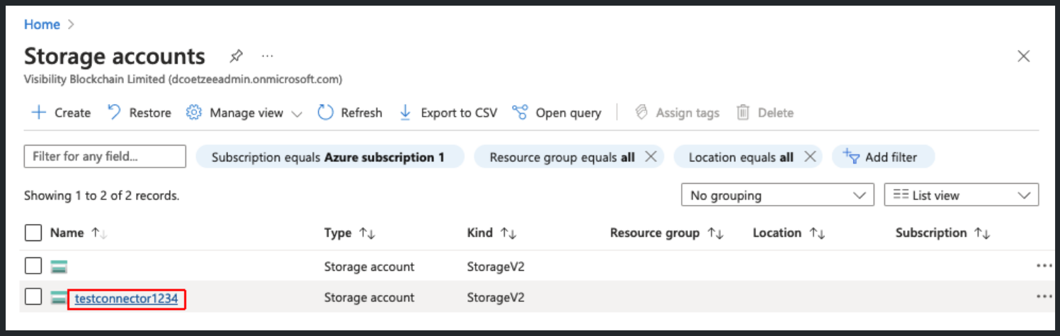Image resolution: width=1060 pixels, height=336 pixels.
Task: Select the first unnamed storage account checkbox
Action: (33, 266)
